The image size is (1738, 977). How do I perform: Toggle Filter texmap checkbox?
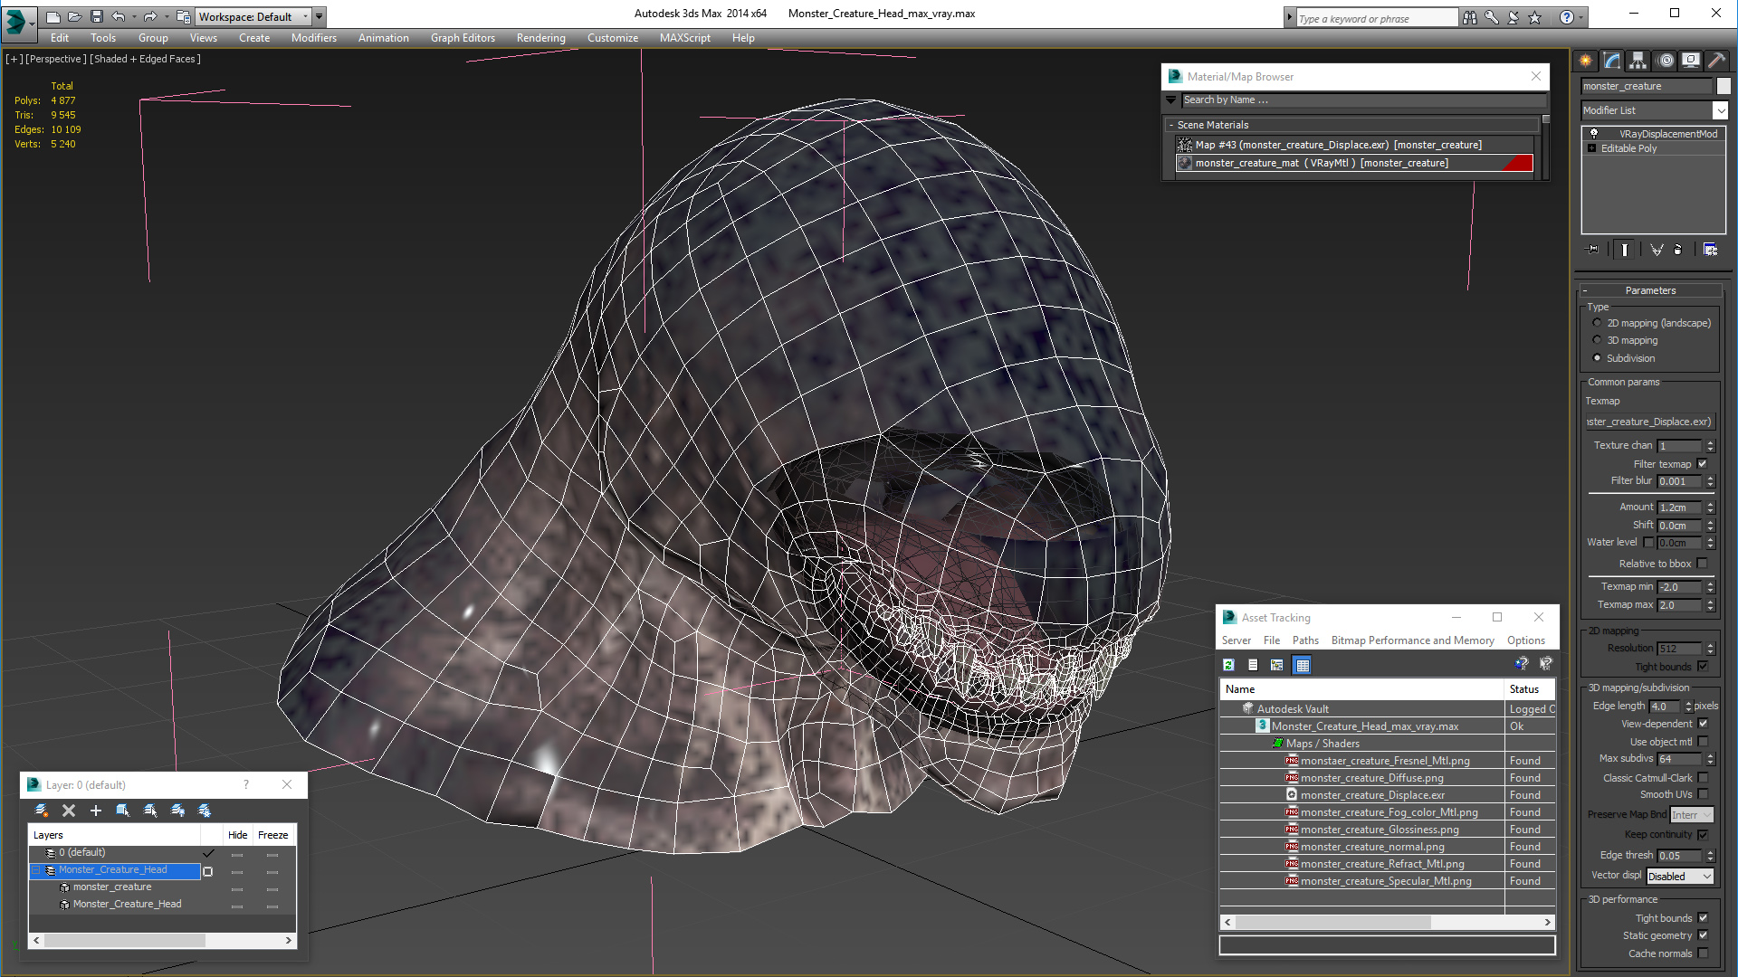[x=1702, y=464]
